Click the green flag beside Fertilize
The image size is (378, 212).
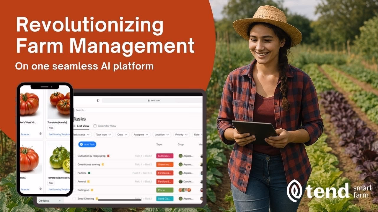89,173
